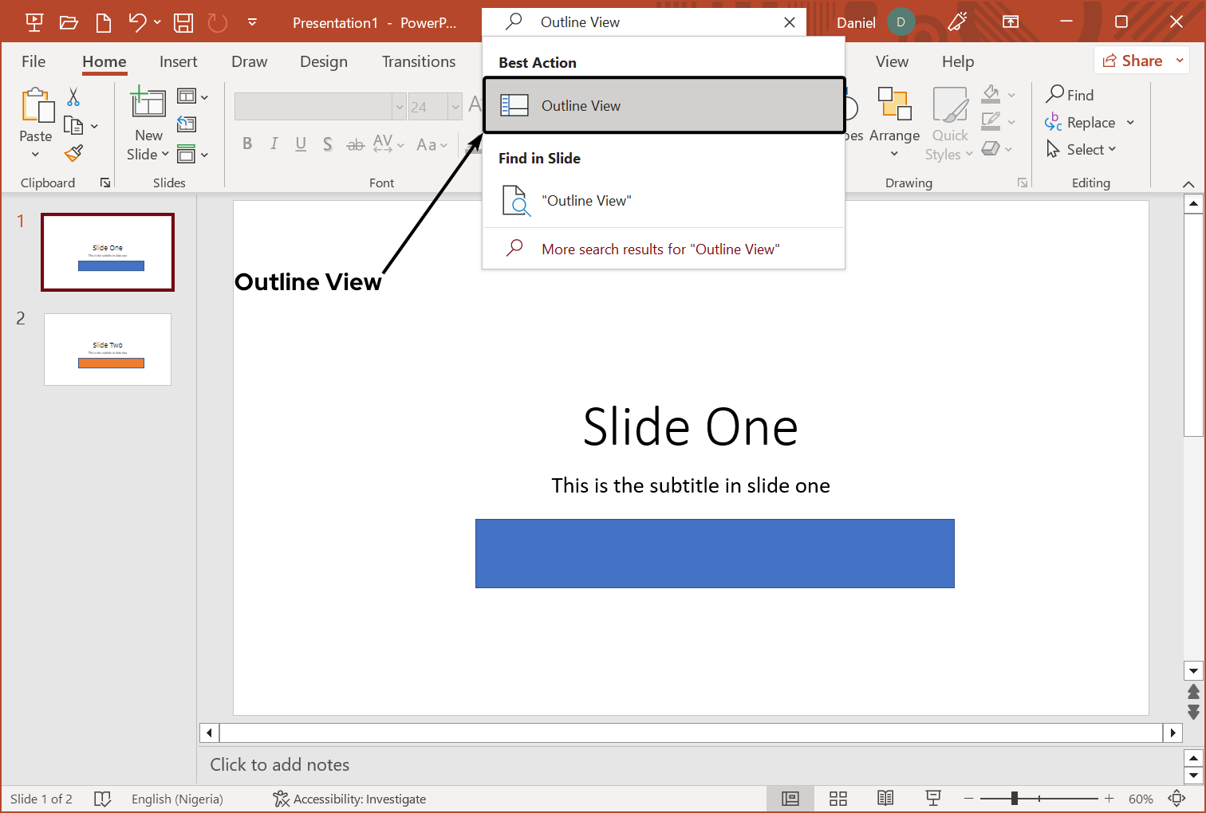The width and height of the screenshot is (1206, 813).
Task: Click the Share button
Action: click(1141, 61)
